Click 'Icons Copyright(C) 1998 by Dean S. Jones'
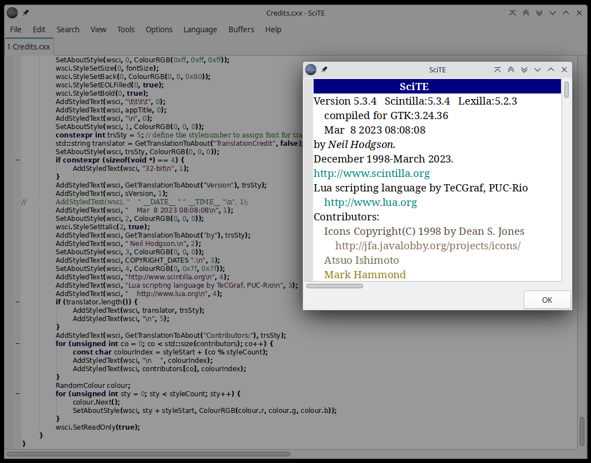Screen dimensions: 591x463 424,231
